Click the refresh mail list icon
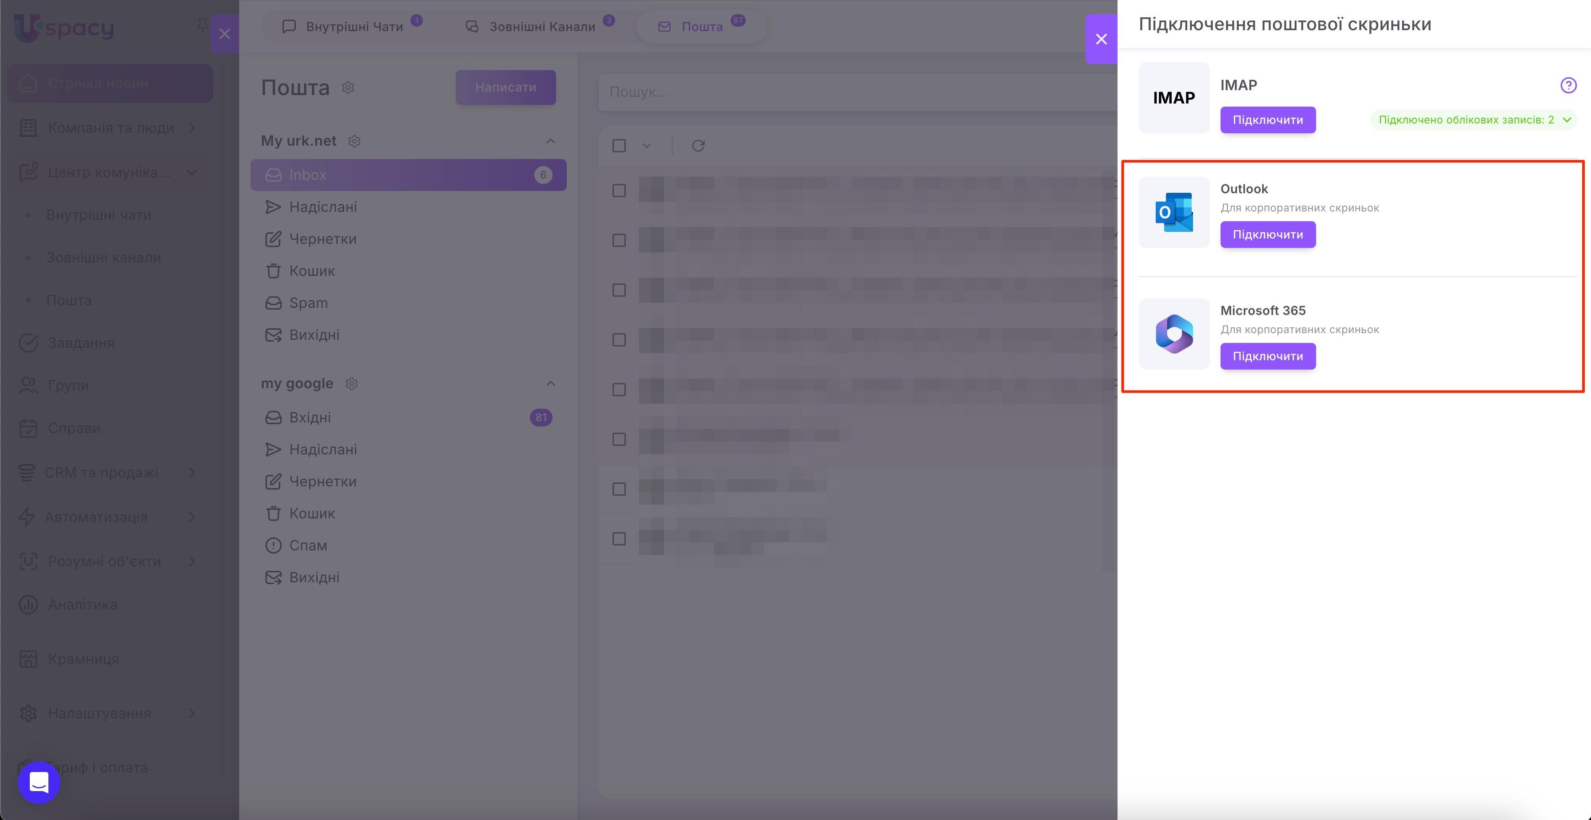1591x820 pixels. 698,146
